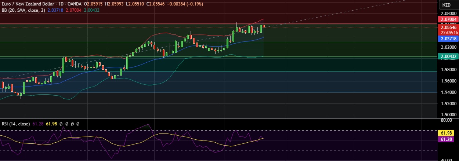Image resolution: width=459 pixels, height=161 pixels.
Task: Click the high price H2.05993 value
Action: coord(113,3)
